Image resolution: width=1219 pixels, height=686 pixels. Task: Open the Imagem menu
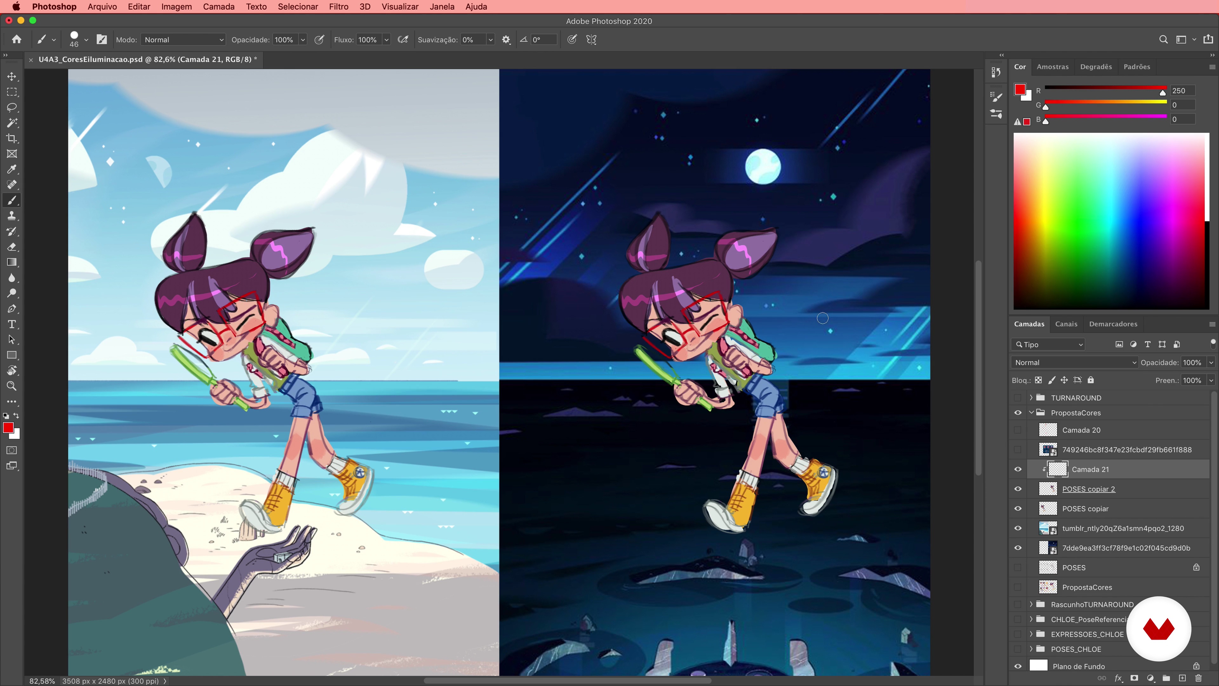[x=177, y=7]
